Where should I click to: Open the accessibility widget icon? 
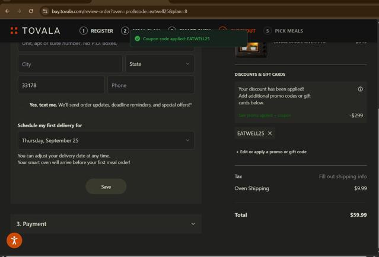[14, 240]
